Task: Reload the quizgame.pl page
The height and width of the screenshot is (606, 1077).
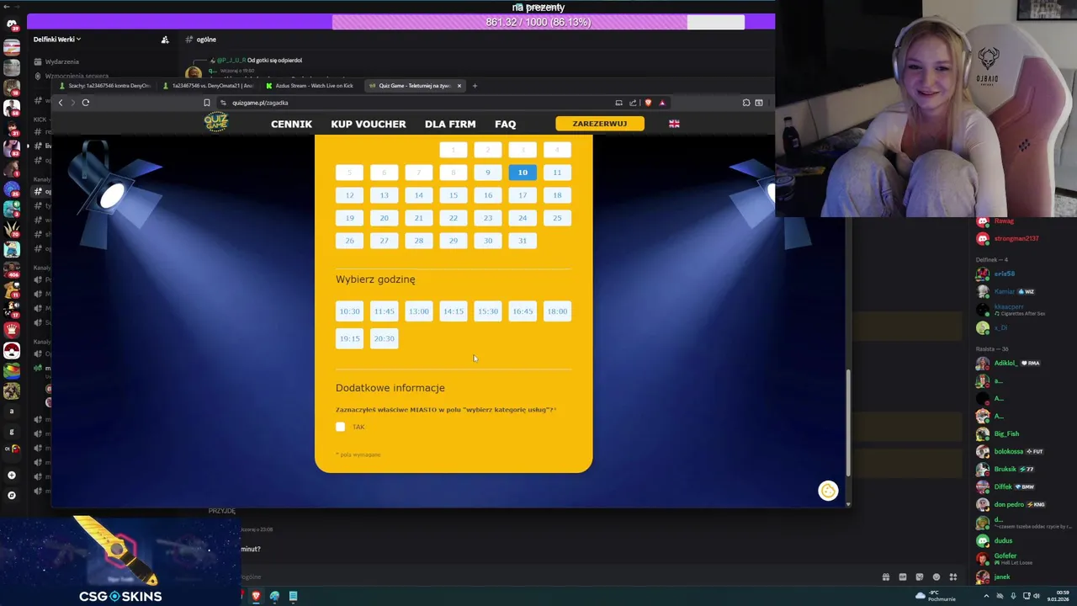Action: [x=85, y=103]
